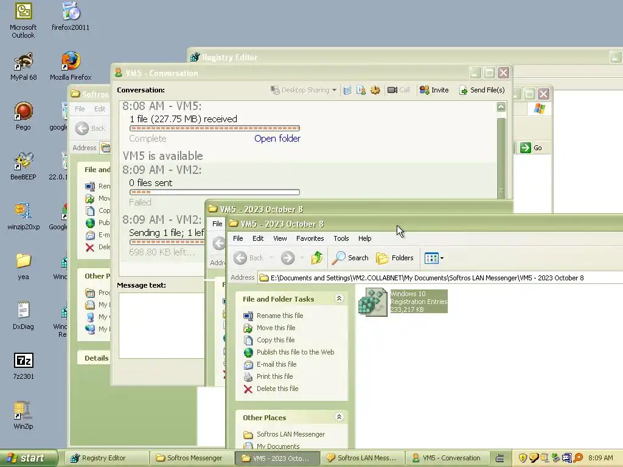The width and height of the screenshot is (623, 467).
Task: Go up one folder level icon
Action: [x=317, y=258]
